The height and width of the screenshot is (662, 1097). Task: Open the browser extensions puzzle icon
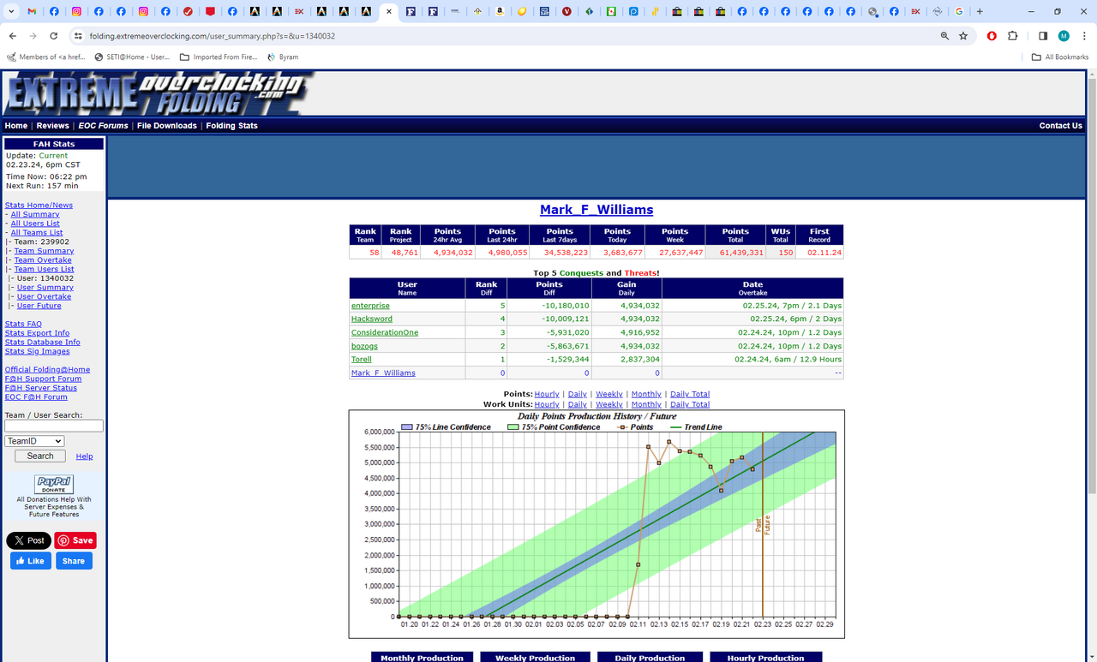pyautogui.click(x=1013, y=36)
